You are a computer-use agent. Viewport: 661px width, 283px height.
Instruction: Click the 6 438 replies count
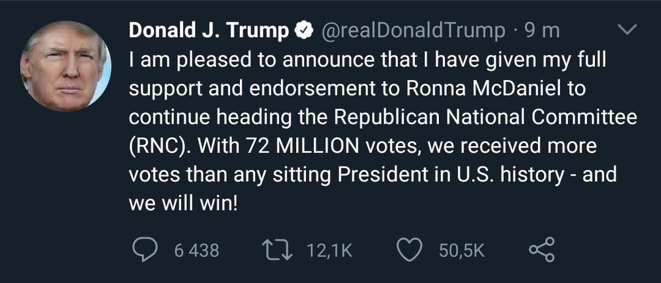[x=196, y=251]
